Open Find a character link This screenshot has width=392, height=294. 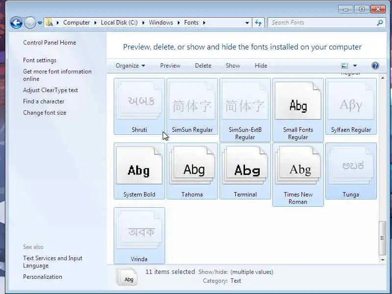(44, 101)
